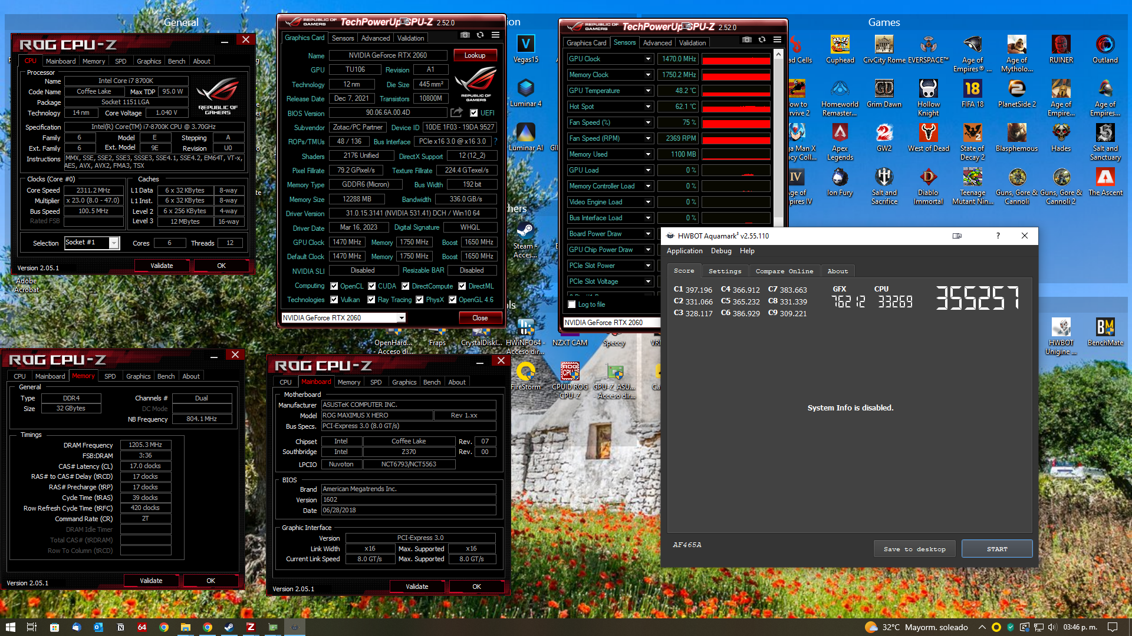1132x636 pixels.
Task: Toggle the DirectML checkbox
Action: tap(462, 286)
